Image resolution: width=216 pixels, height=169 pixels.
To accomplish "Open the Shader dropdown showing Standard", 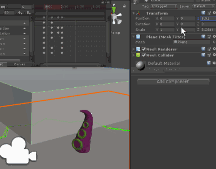I will click(x=189, y=69).
